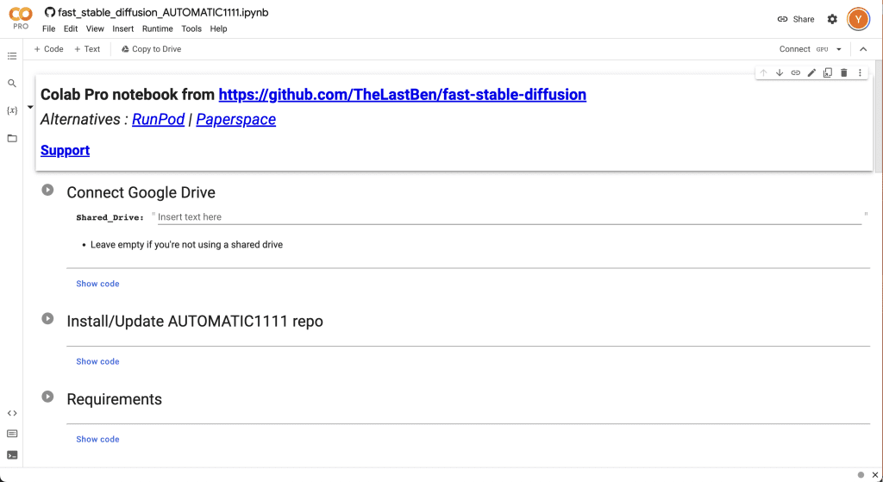Click the edit pencil icon on cell toolbar
Image resolution: width=883 pixels, height=482 pixels.
pyautogui.click(x=811, y=73)
